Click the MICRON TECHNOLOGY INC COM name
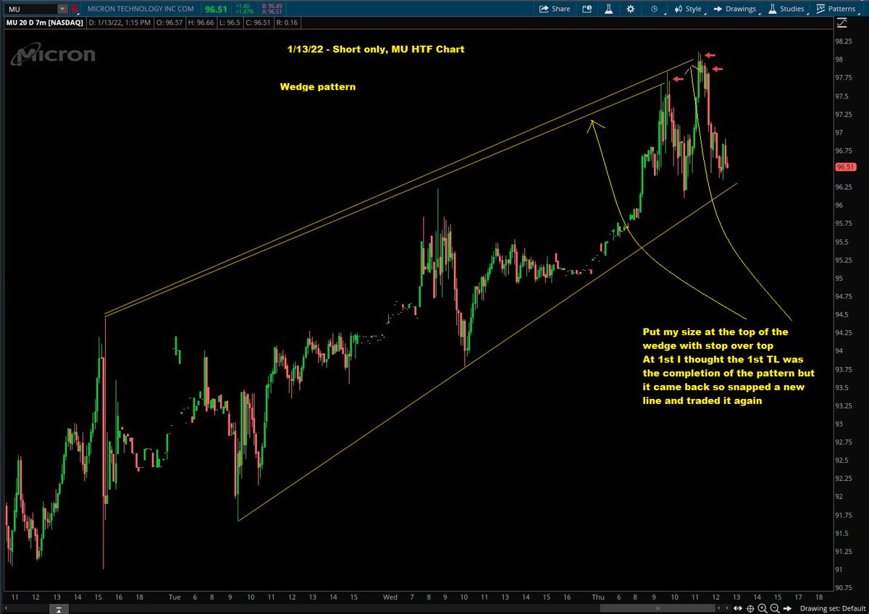Viewport: 869px width, 614px height. 140,9
